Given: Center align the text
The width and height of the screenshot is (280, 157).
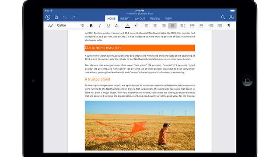Looking at the screenshot, I should [x=155, y=26].
